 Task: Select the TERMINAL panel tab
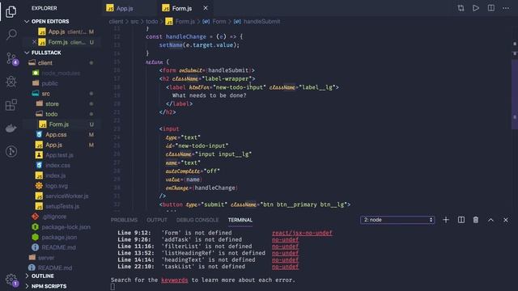click(240, 220)
